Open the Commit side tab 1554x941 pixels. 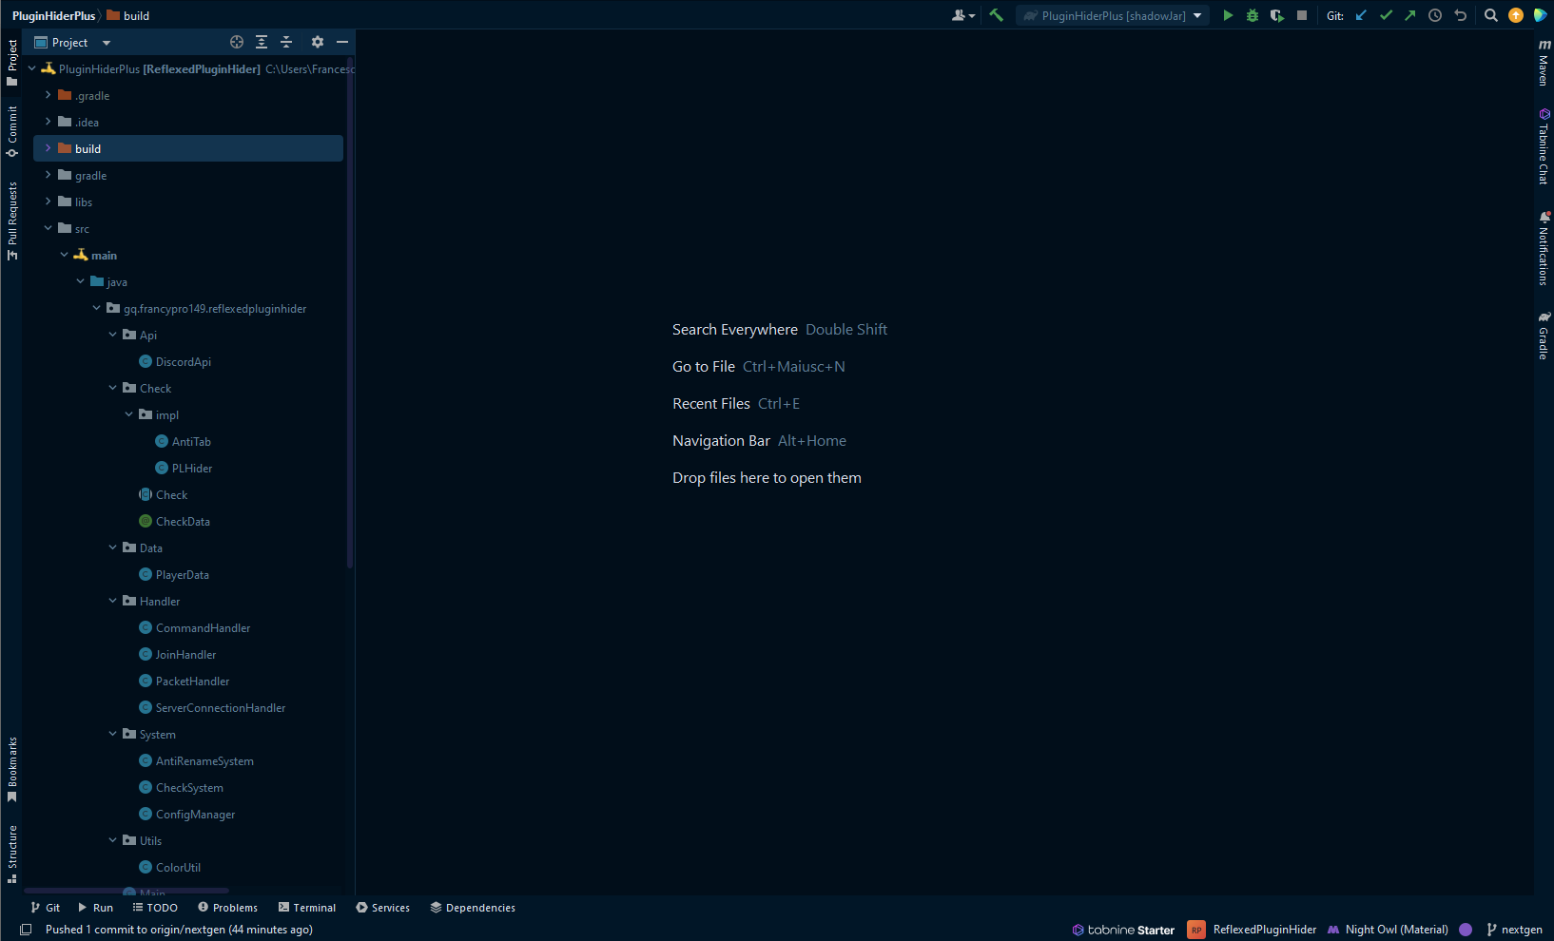click(x=12, y=131)
